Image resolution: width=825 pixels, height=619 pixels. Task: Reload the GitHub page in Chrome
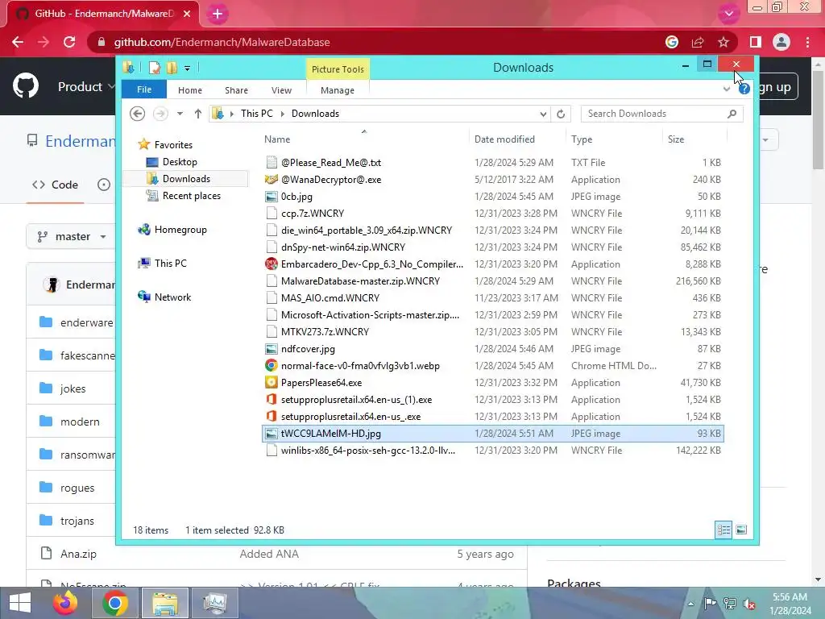pos(69,42)
